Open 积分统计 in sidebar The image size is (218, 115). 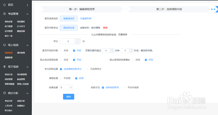8,110
